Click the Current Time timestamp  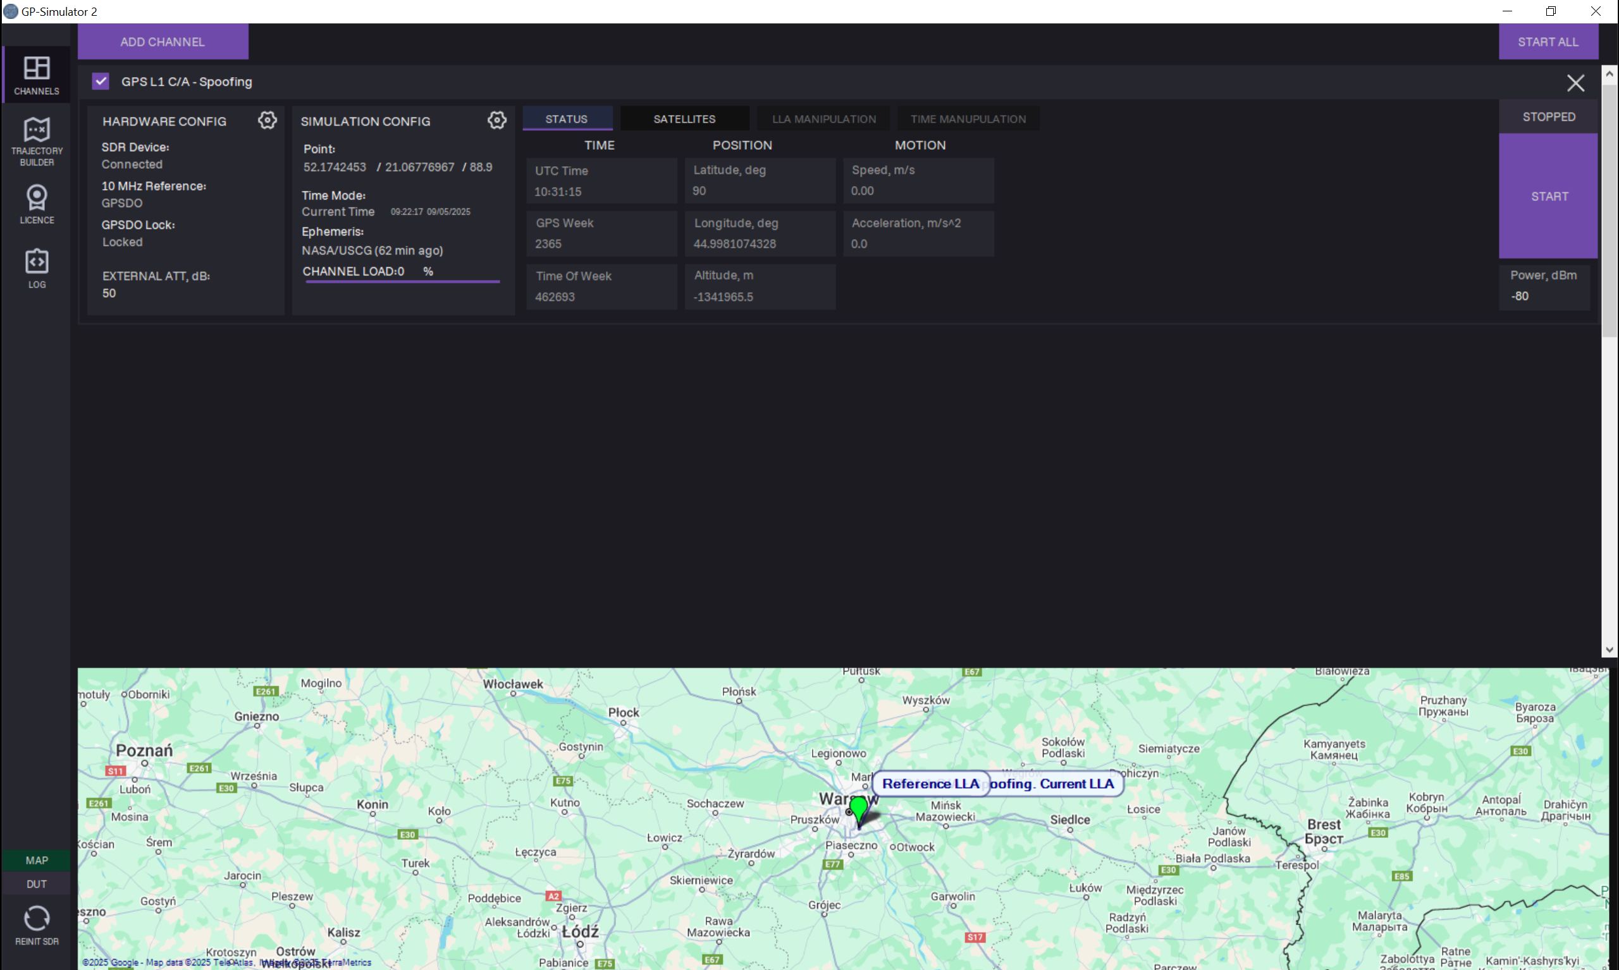430,212
